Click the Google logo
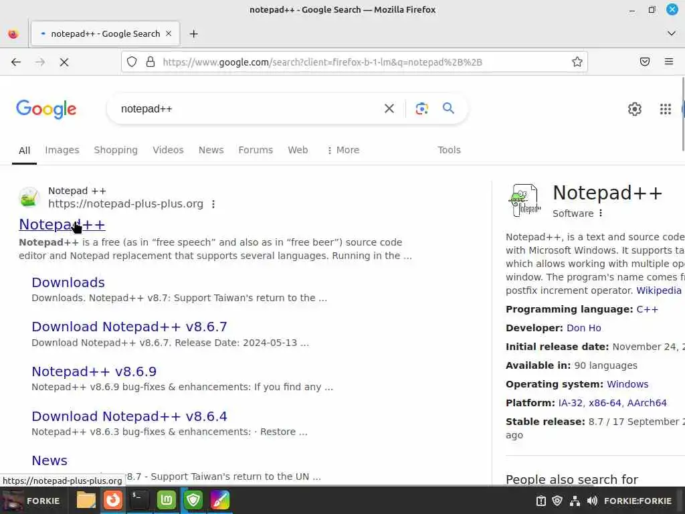Screen dimensions: 685x514 (x=46, y=109)
